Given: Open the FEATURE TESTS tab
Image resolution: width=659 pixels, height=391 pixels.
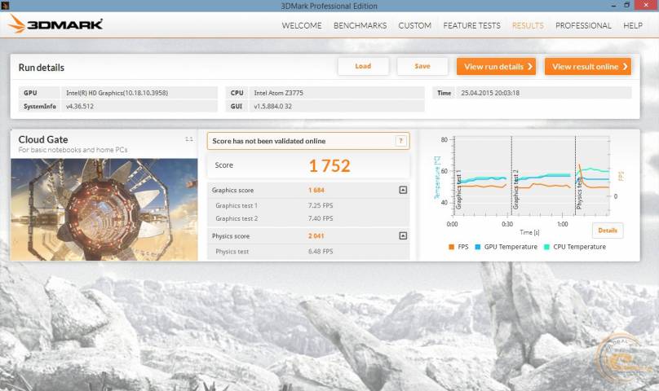Looking at the screenshot, I should coord(471,25).
